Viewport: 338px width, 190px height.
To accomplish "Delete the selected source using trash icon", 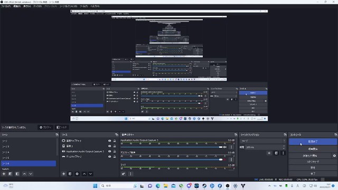I will coord(70,174).
